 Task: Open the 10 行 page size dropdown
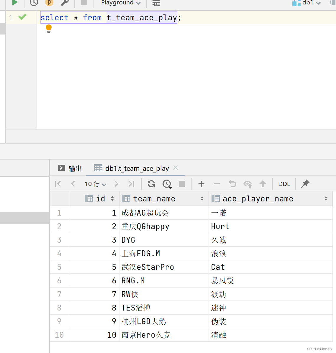pos(96,184)
